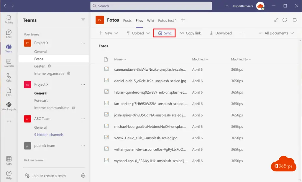
Task: Start a meeting with camera icon
Action: [295, 20]
